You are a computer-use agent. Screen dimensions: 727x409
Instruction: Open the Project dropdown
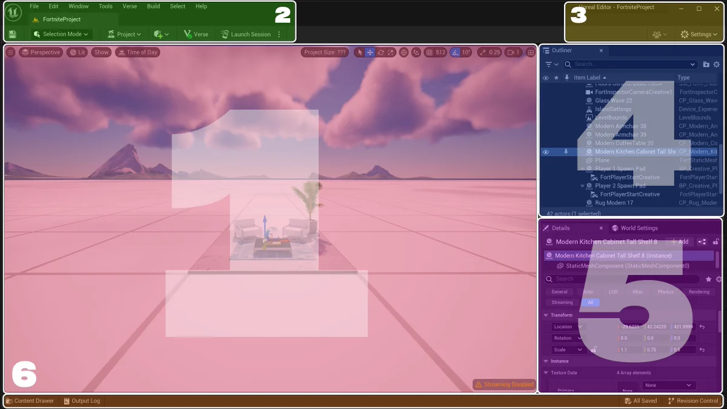tap(124, 35)
